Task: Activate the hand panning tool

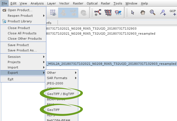Action: [143, 12]
